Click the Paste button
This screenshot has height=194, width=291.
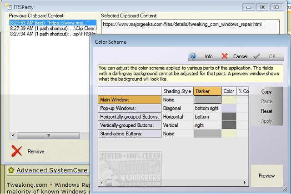coord(267,101)
